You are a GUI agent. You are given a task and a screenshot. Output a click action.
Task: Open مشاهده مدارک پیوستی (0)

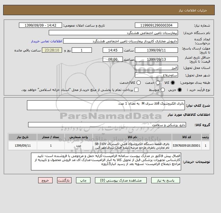[121, 180]
